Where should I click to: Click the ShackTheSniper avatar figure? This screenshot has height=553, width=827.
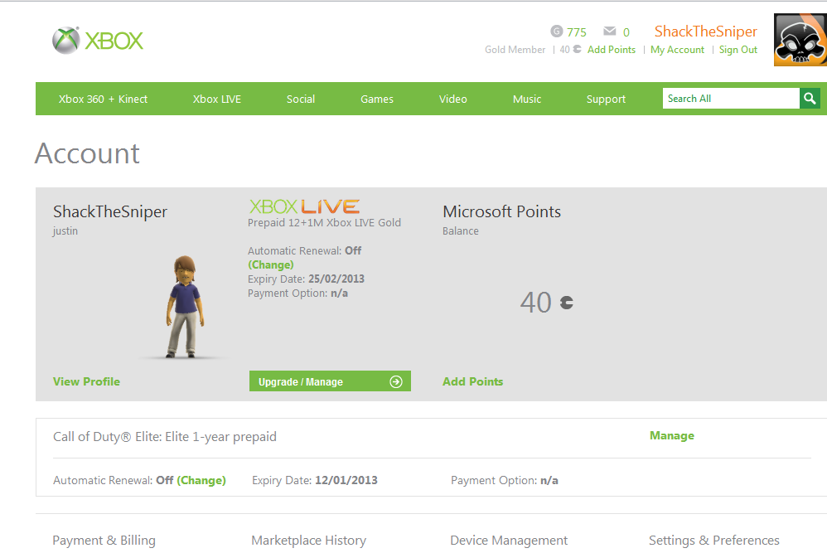click(x=185, y=306)
